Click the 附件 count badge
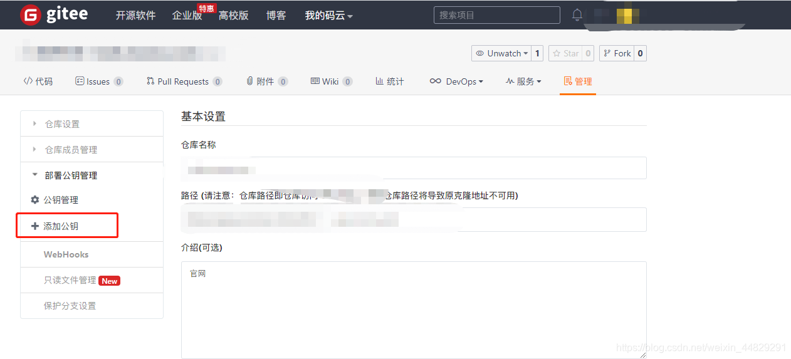791x359 pixels. (283, 81)
